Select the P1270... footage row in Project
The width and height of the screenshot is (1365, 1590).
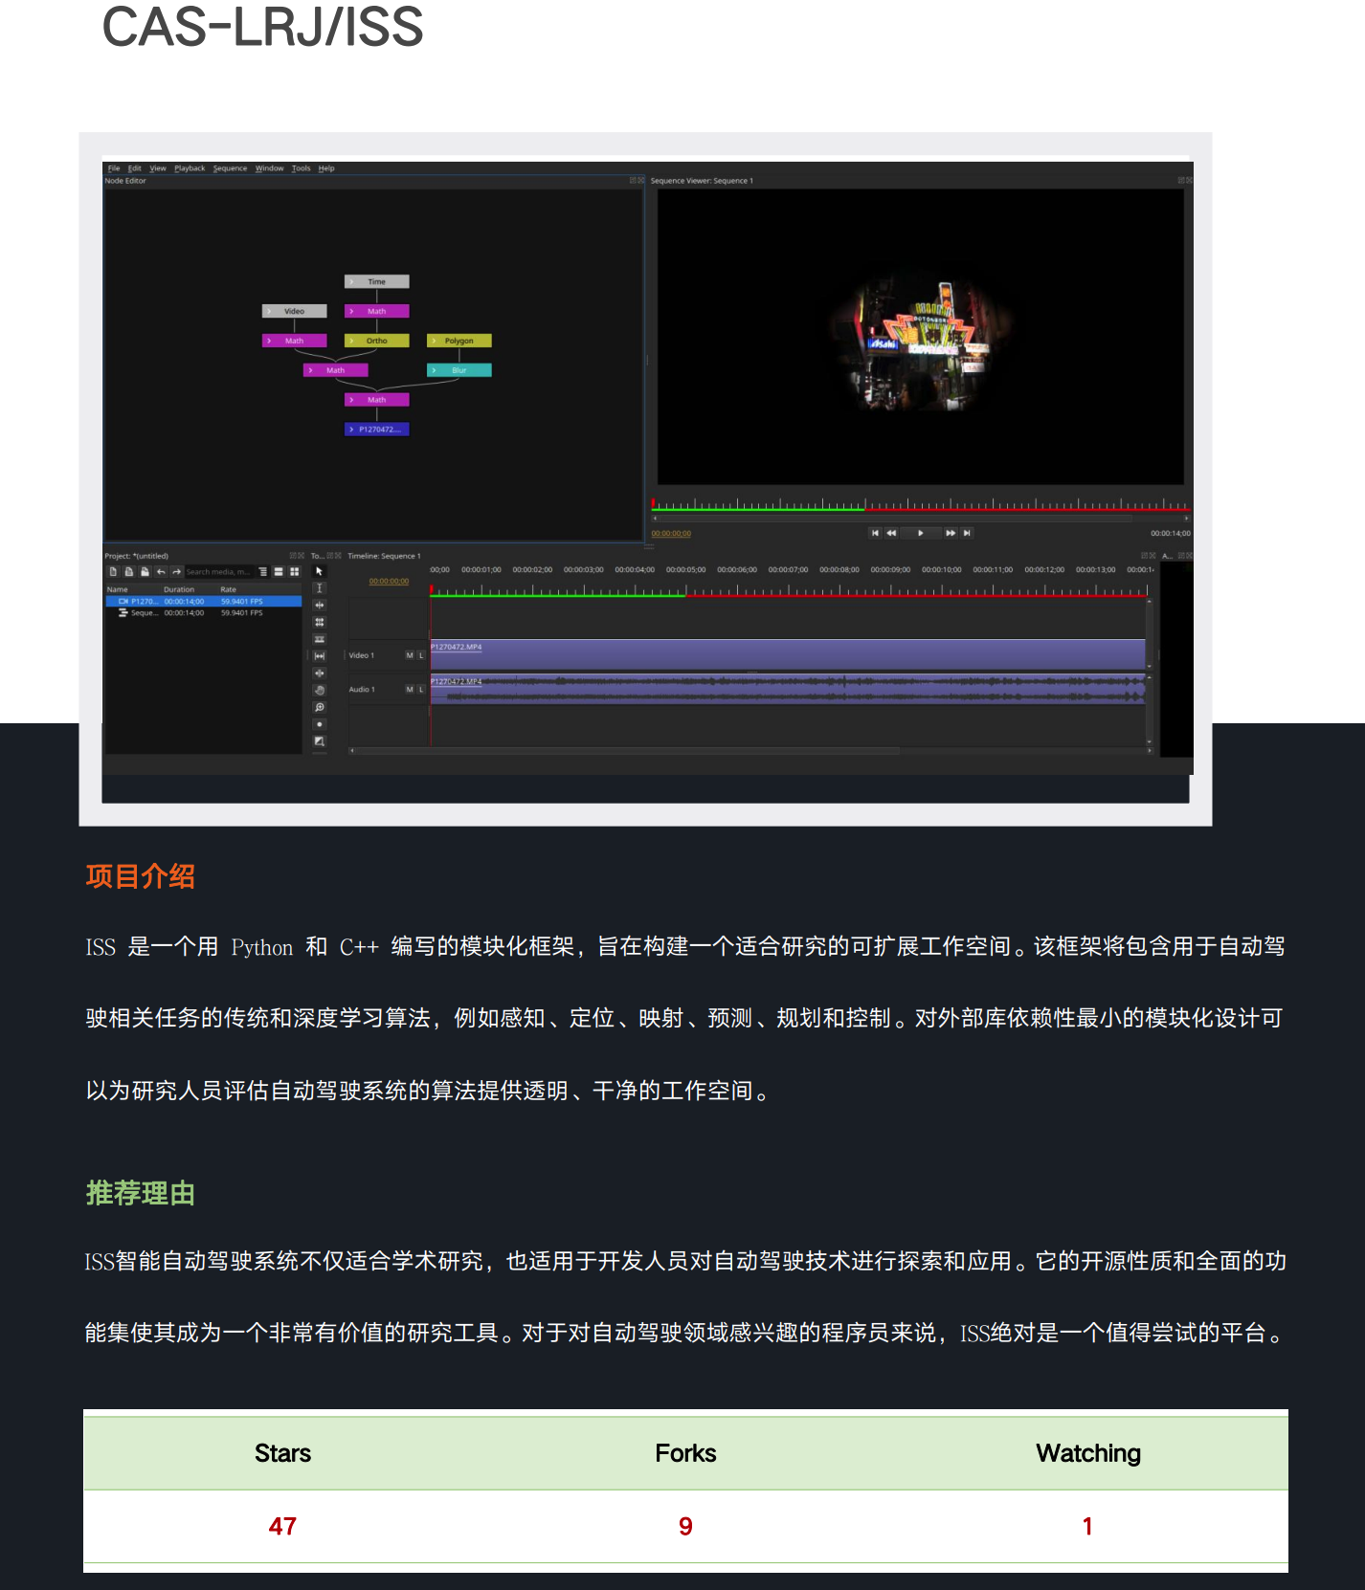(203, 602)
